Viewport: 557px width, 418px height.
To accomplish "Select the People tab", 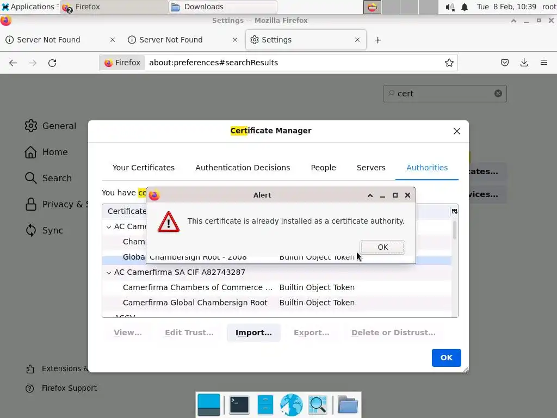I will (323, 168).
